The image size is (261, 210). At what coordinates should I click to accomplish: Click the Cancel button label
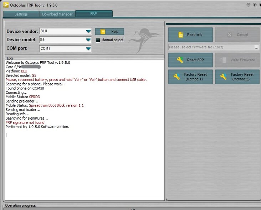242,35
